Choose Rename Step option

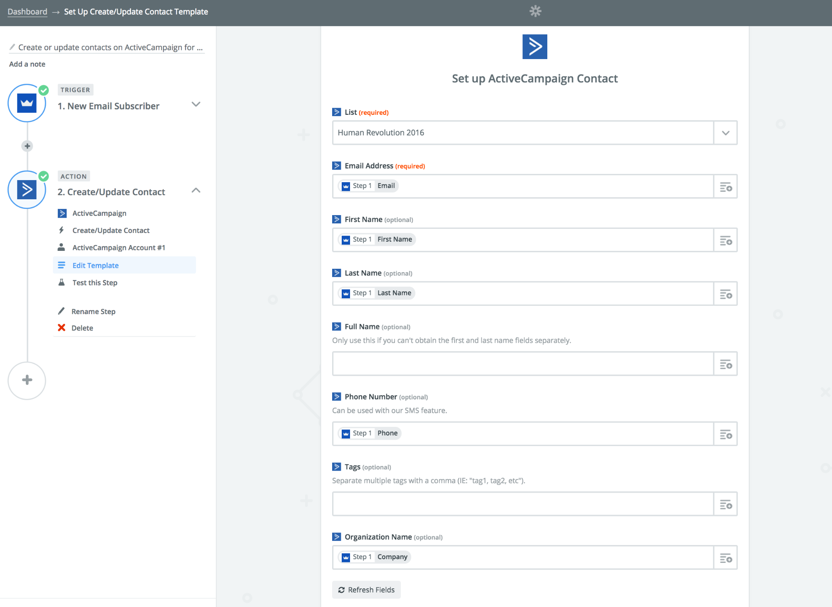click(93, 312)
